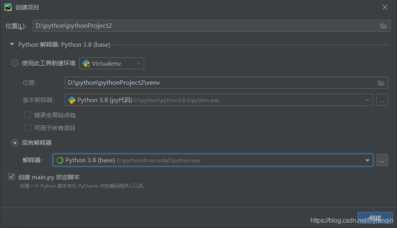The width and height of the screenshot is (397, 228).
Task: Open the existing interpreter dropdown arrow
Action: (367, 160)
